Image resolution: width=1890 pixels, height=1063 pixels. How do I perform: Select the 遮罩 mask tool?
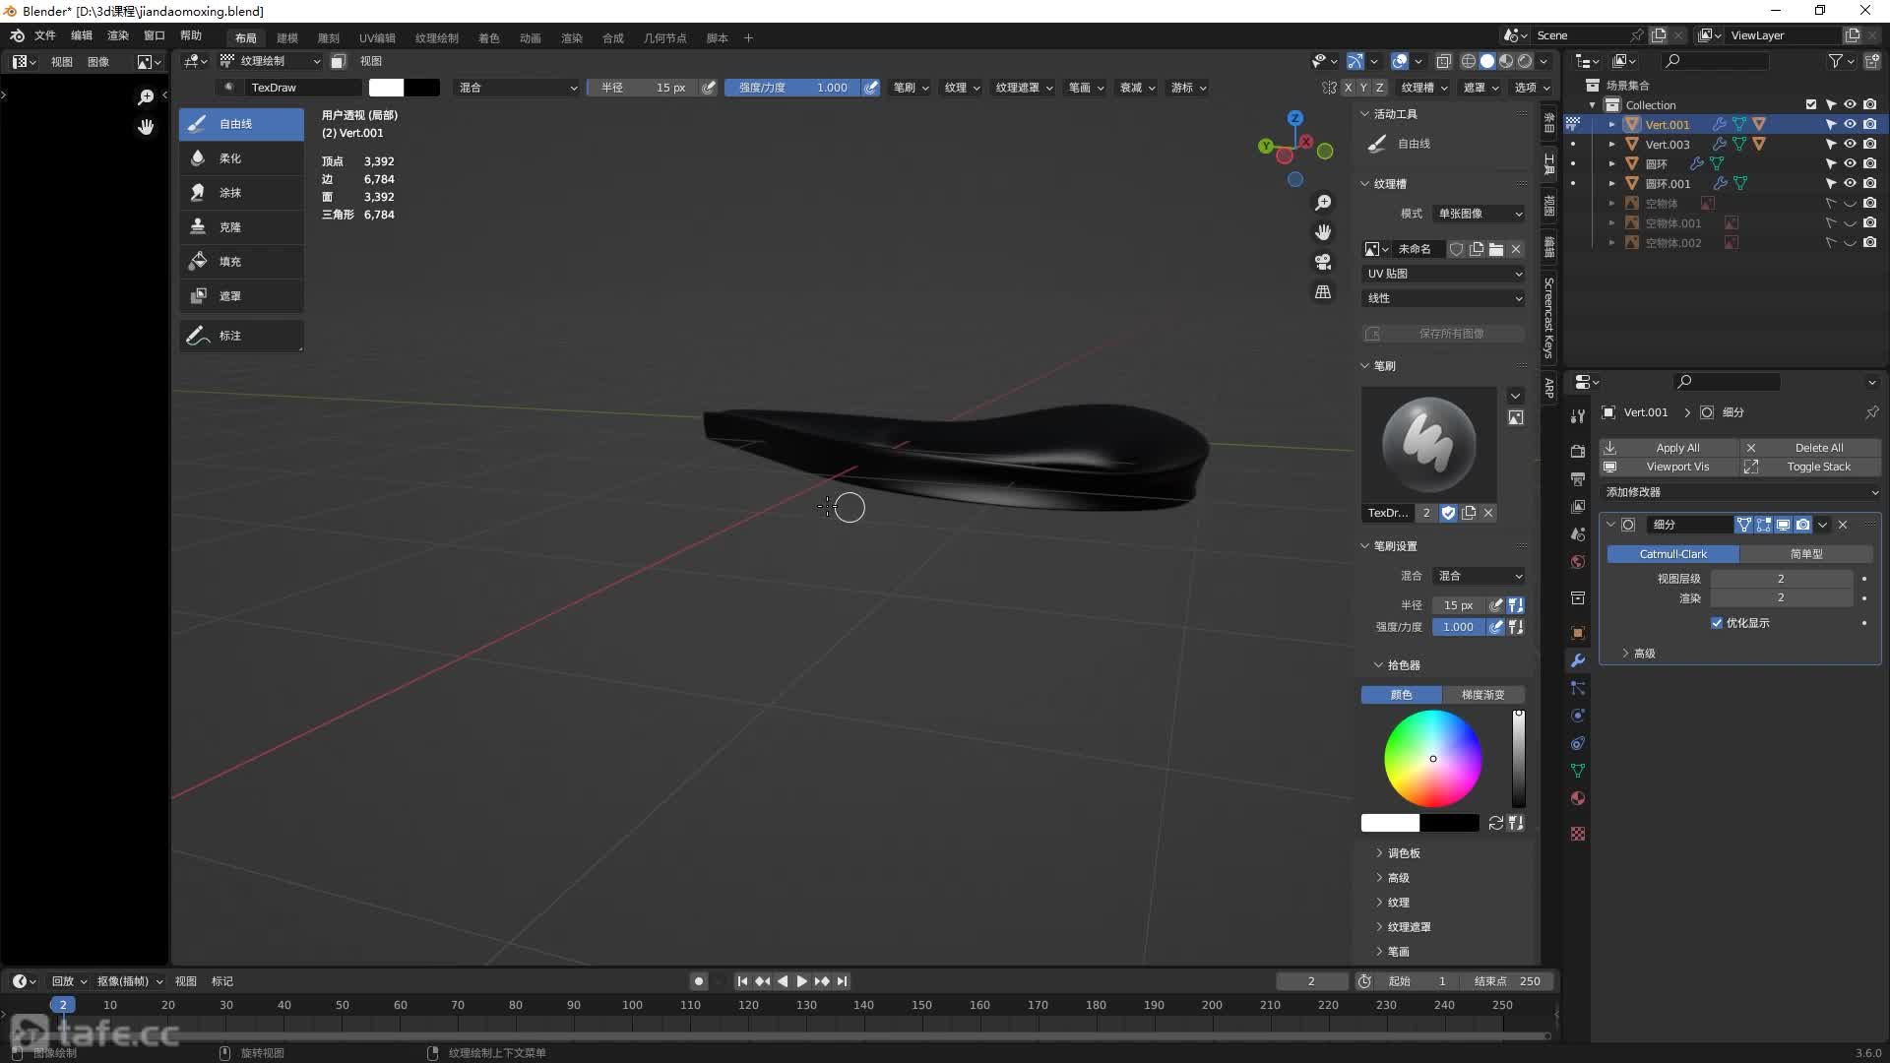coord(241,296)
